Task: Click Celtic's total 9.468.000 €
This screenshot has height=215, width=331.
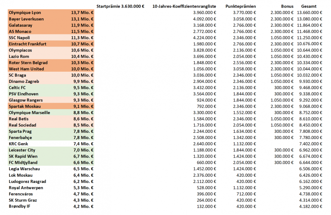Action: click(310, 88)
